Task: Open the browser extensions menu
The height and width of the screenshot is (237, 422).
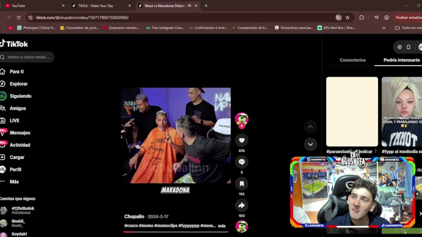Action: 362,17
